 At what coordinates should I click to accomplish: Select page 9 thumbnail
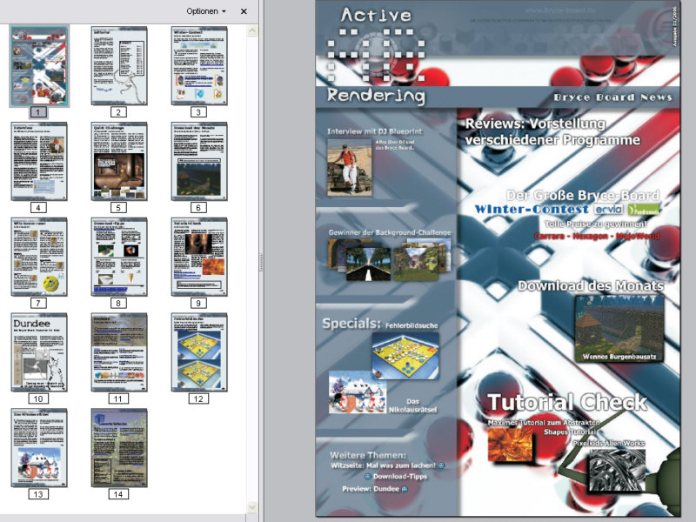pos(199,257)
